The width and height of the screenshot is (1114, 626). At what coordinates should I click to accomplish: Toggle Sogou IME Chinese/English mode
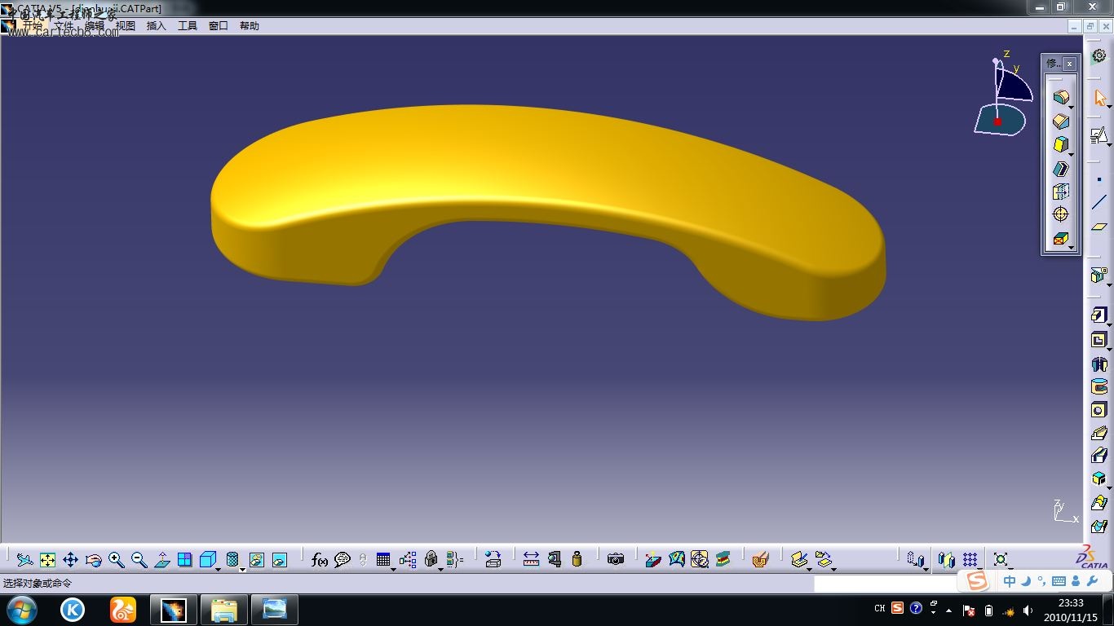pyautogui.click(x=1010, y=581)
